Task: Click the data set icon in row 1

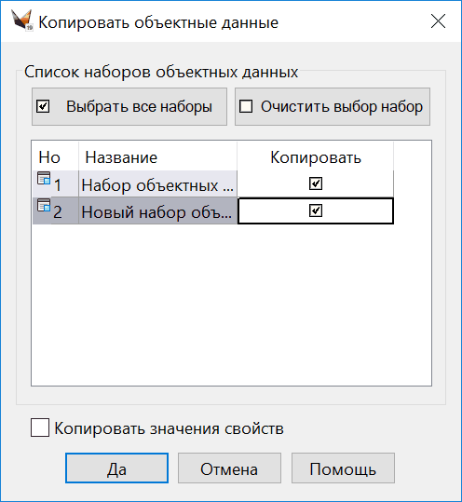Action: pyautogui.click(x=44, y=178)
